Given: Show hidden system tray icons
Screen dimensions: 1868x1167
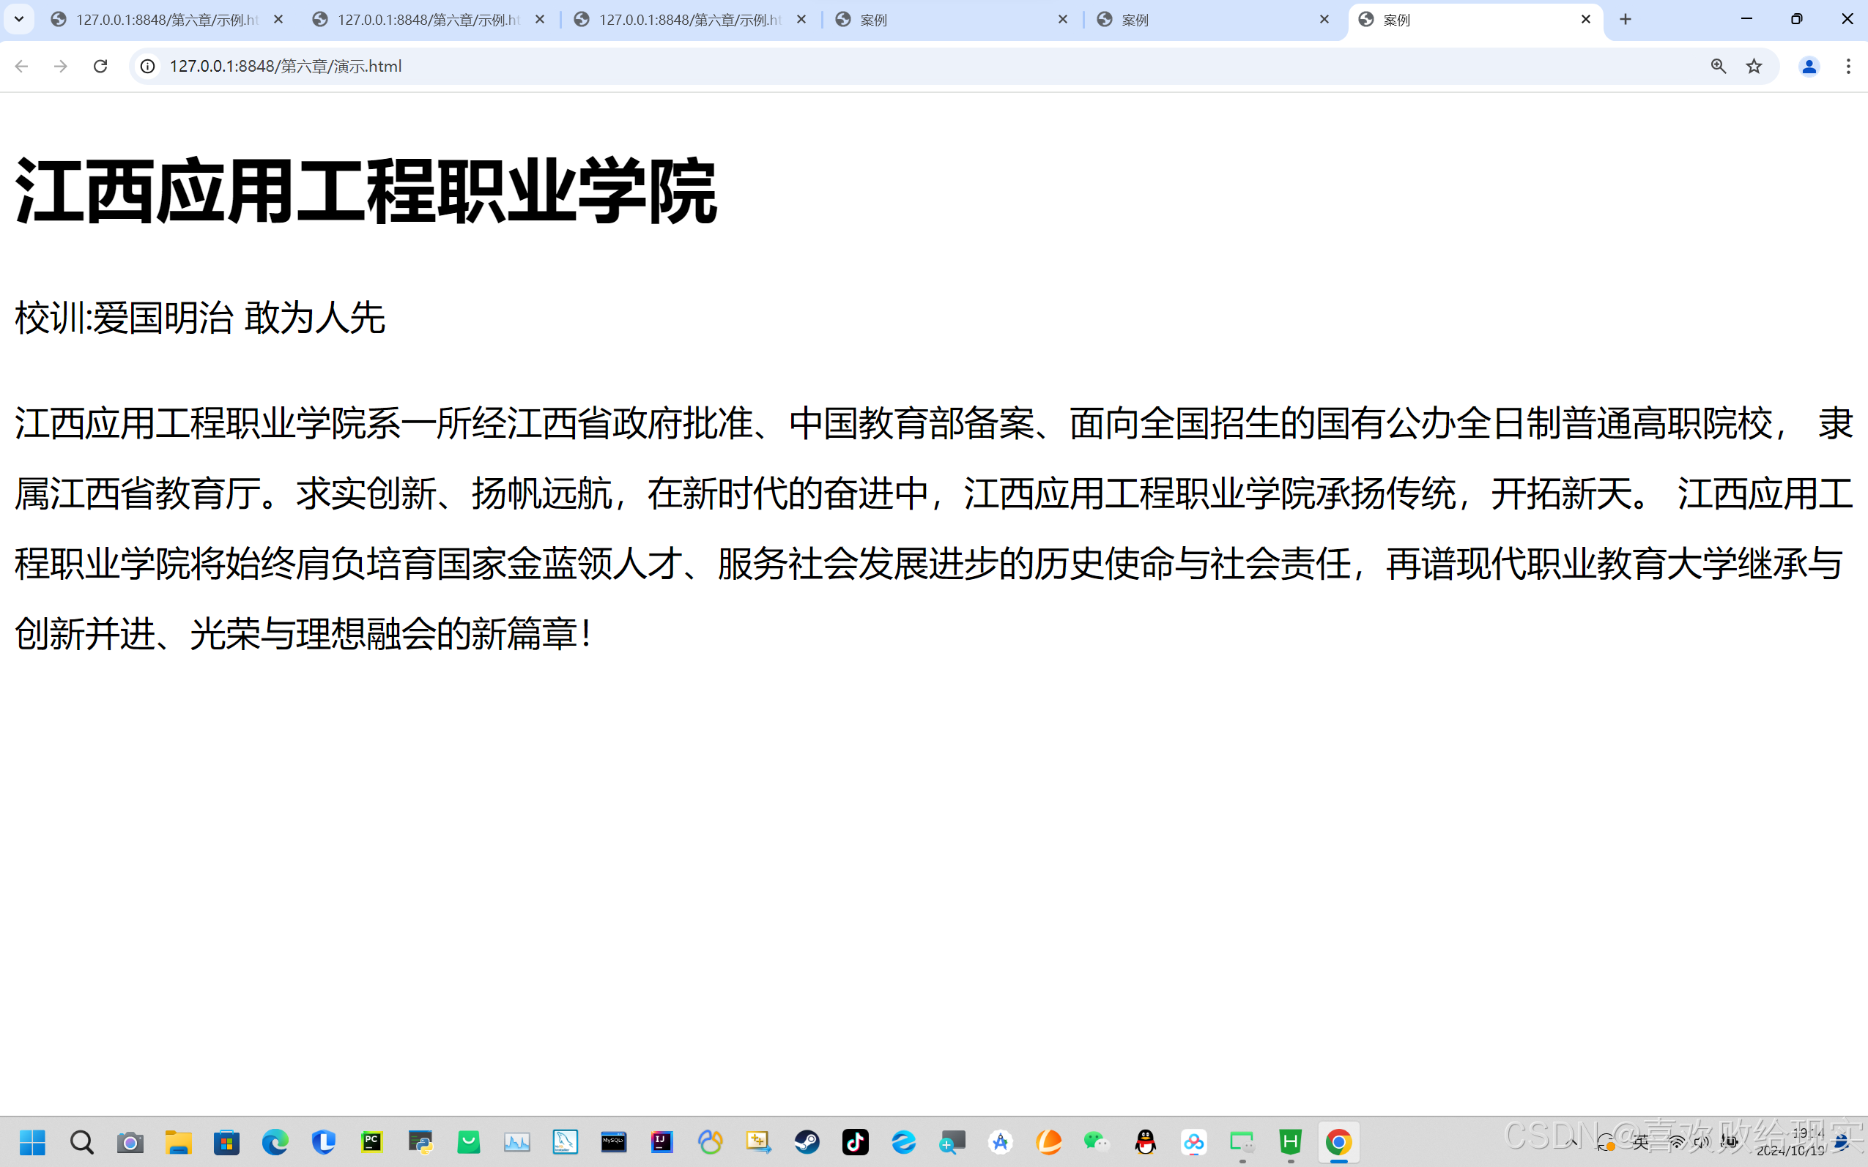Looking at the screenshot, I should click(x=1571, y=1141).
